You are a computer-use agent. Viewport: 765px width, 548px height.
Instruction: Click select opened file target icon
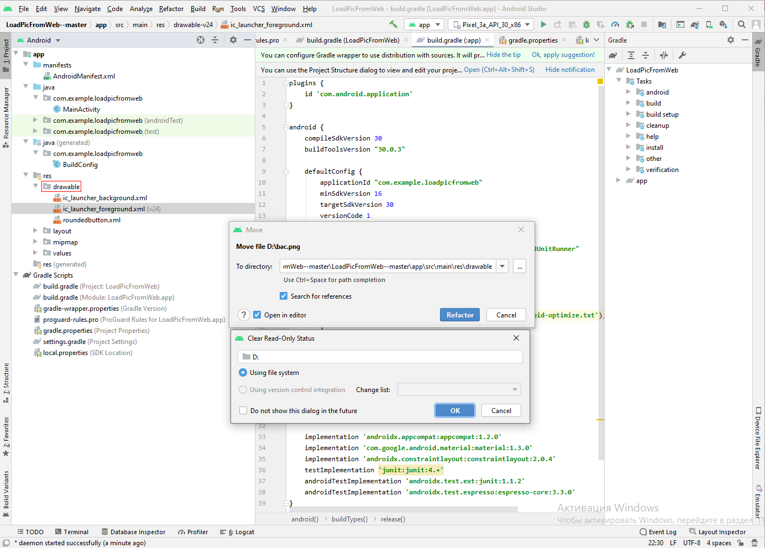point(201,40)
